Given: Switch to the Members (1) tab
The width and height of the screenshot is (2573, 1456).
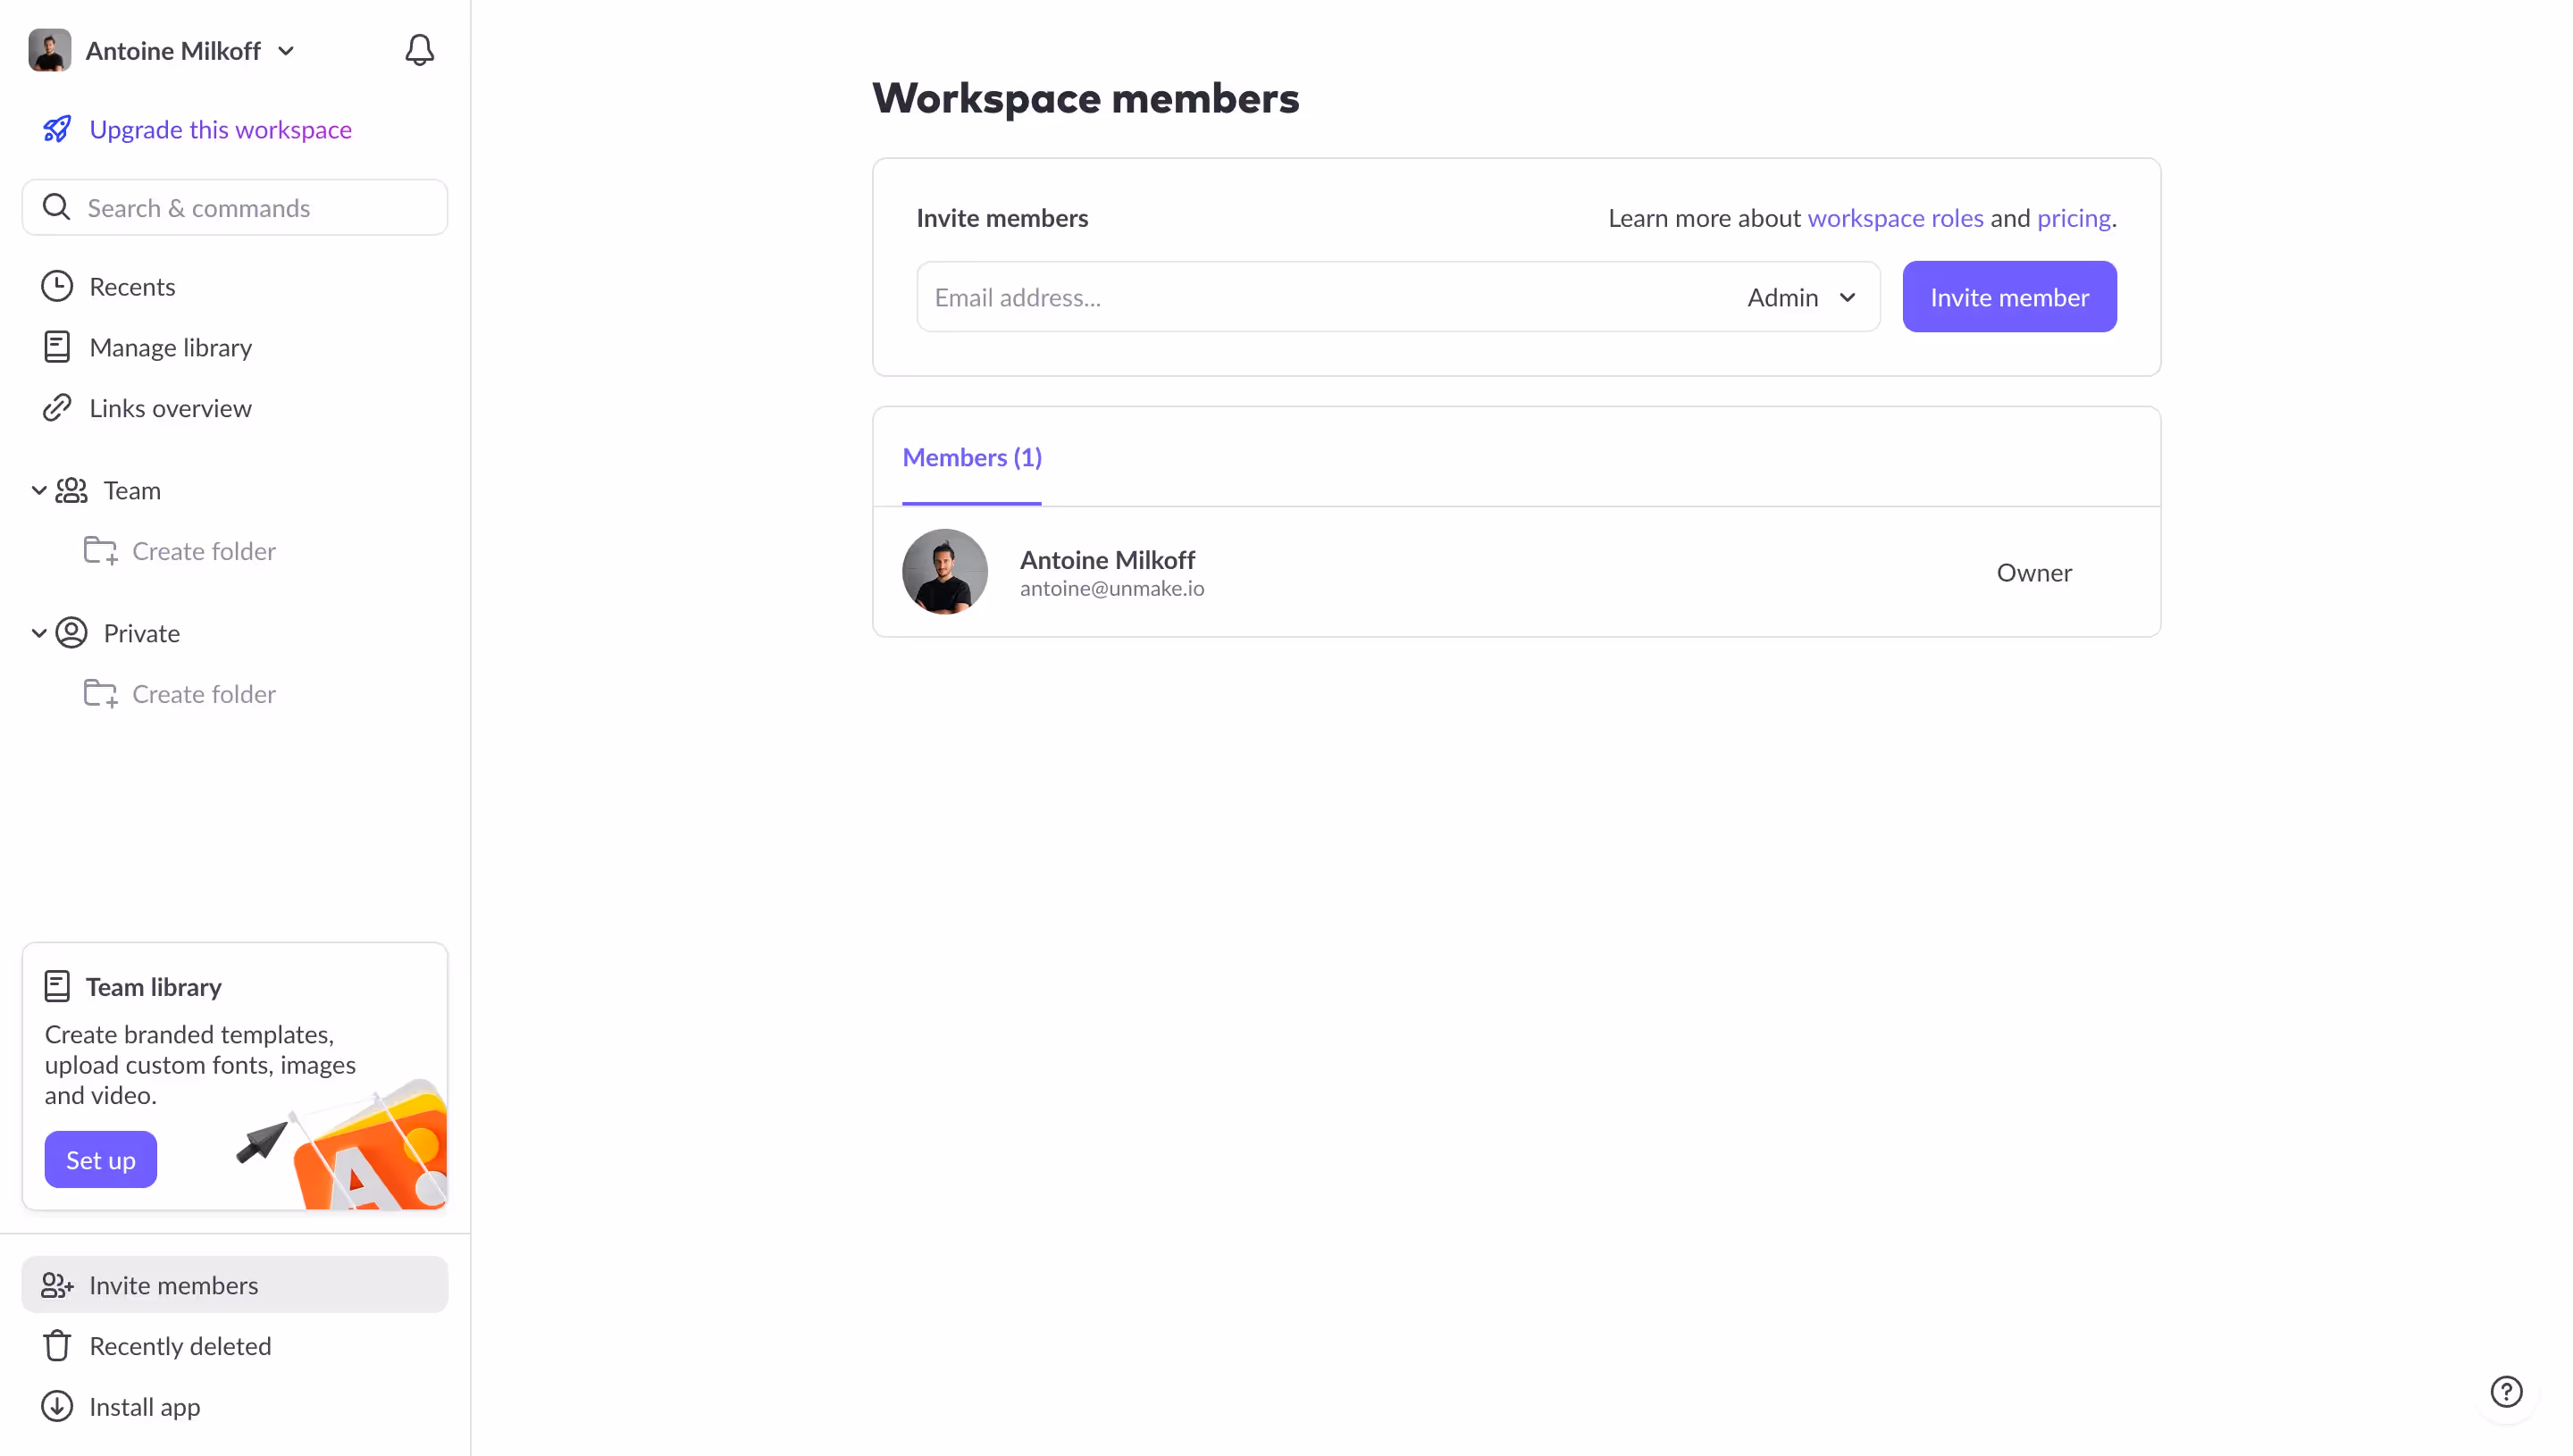Looking at the screenshot, I should point(971,457).
